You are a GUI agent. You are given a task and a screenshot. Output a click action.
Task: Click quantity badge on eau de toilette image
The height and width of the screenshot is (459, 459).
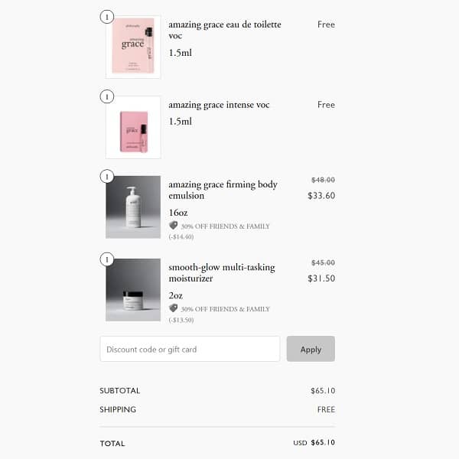point(107,16)
